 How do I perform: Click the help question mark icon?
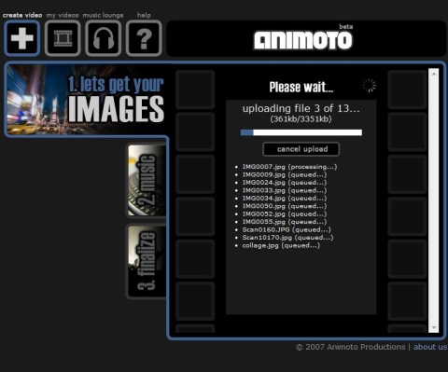pyautogui.click(x=144, y=38)
